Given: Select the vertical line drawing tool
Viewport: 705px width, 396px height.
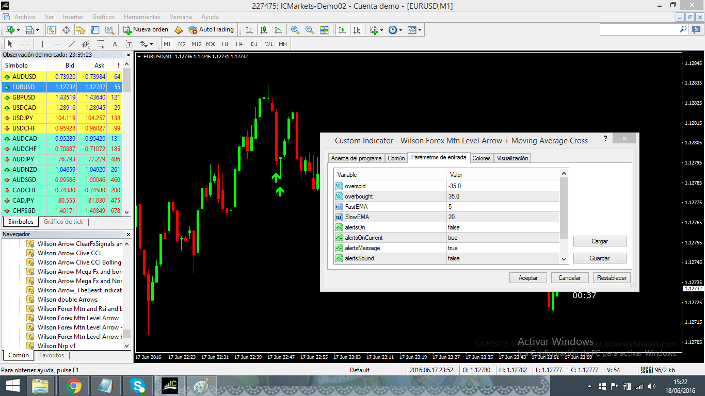Looking at the screenshot, I should (43, 44).
